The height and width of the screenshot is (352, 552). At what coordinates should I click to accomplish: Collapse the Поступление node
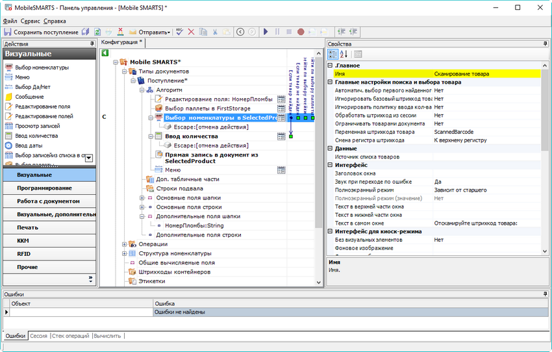pyautogui.click(x=133, y=81)
